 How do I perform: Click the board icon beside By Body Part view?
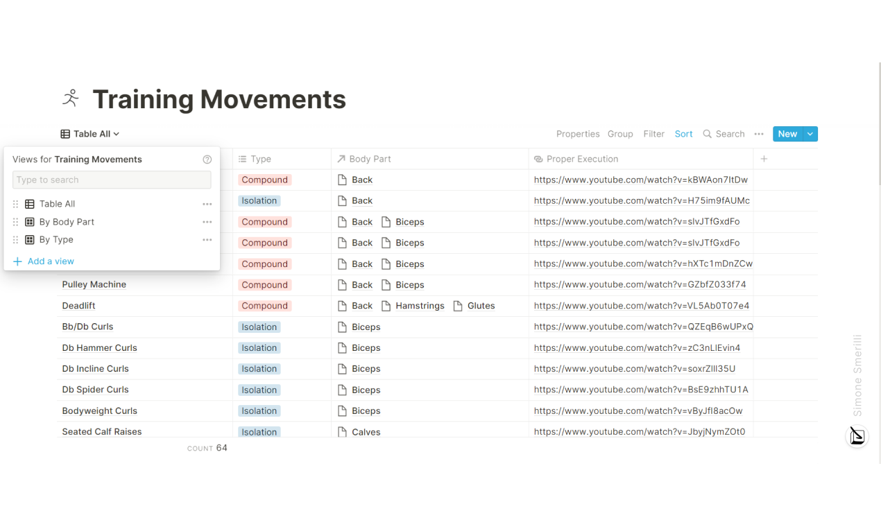pos(28,221)
